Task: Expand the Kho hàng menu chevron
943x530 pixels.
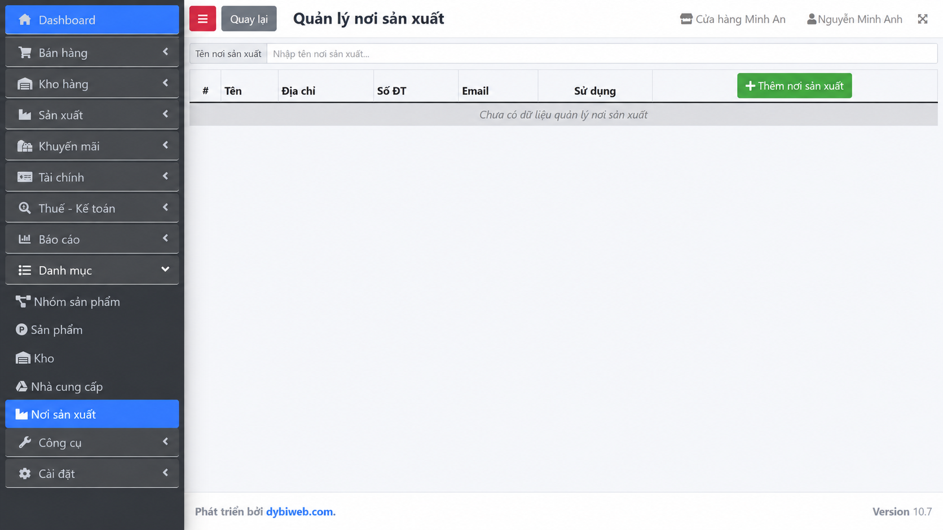Action: coord(165,83)
